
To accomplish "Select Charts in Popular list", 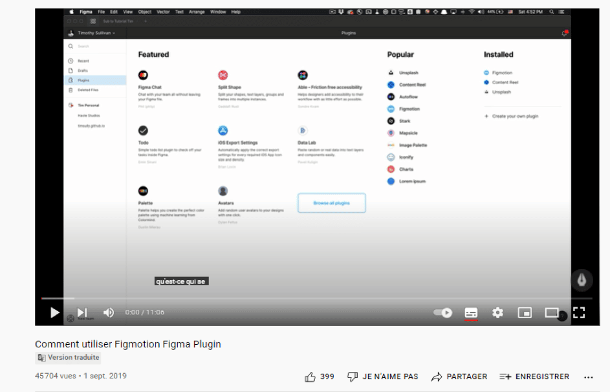I will click(400, 169).
